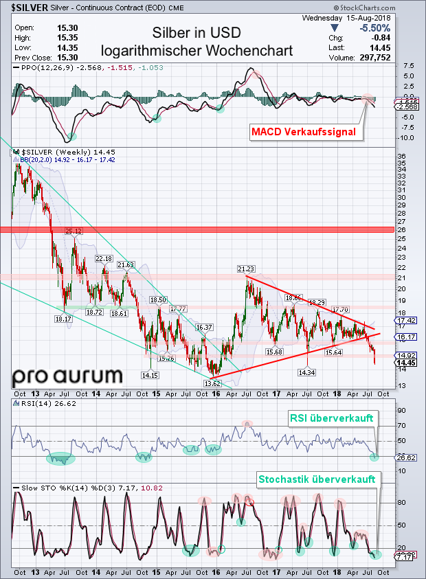Image resolution: width=426 pixels, height=579 pixels.
Task: Click the Slow STO %K(14) indicator label
Action: 54,488
